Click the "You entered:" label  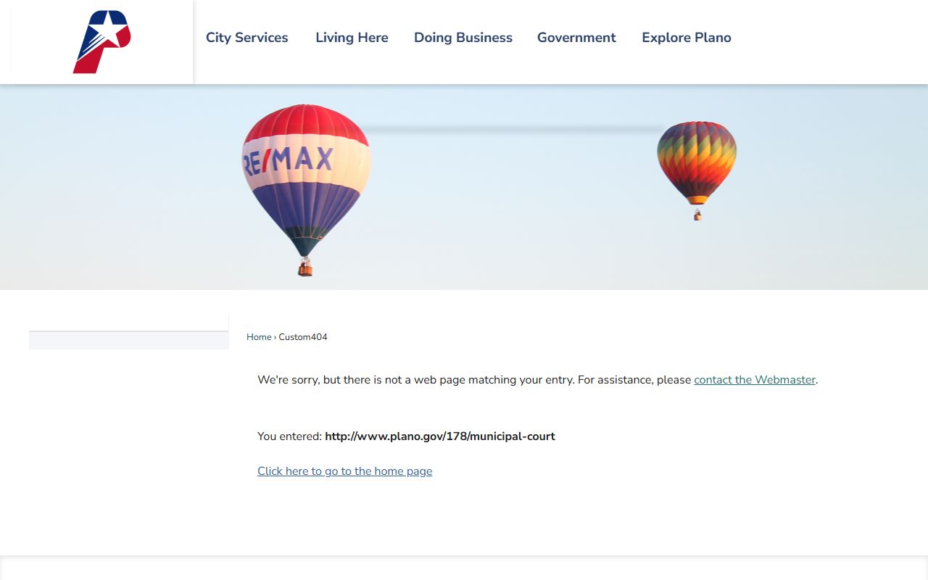pyautogui.click(x=289, y=436)
